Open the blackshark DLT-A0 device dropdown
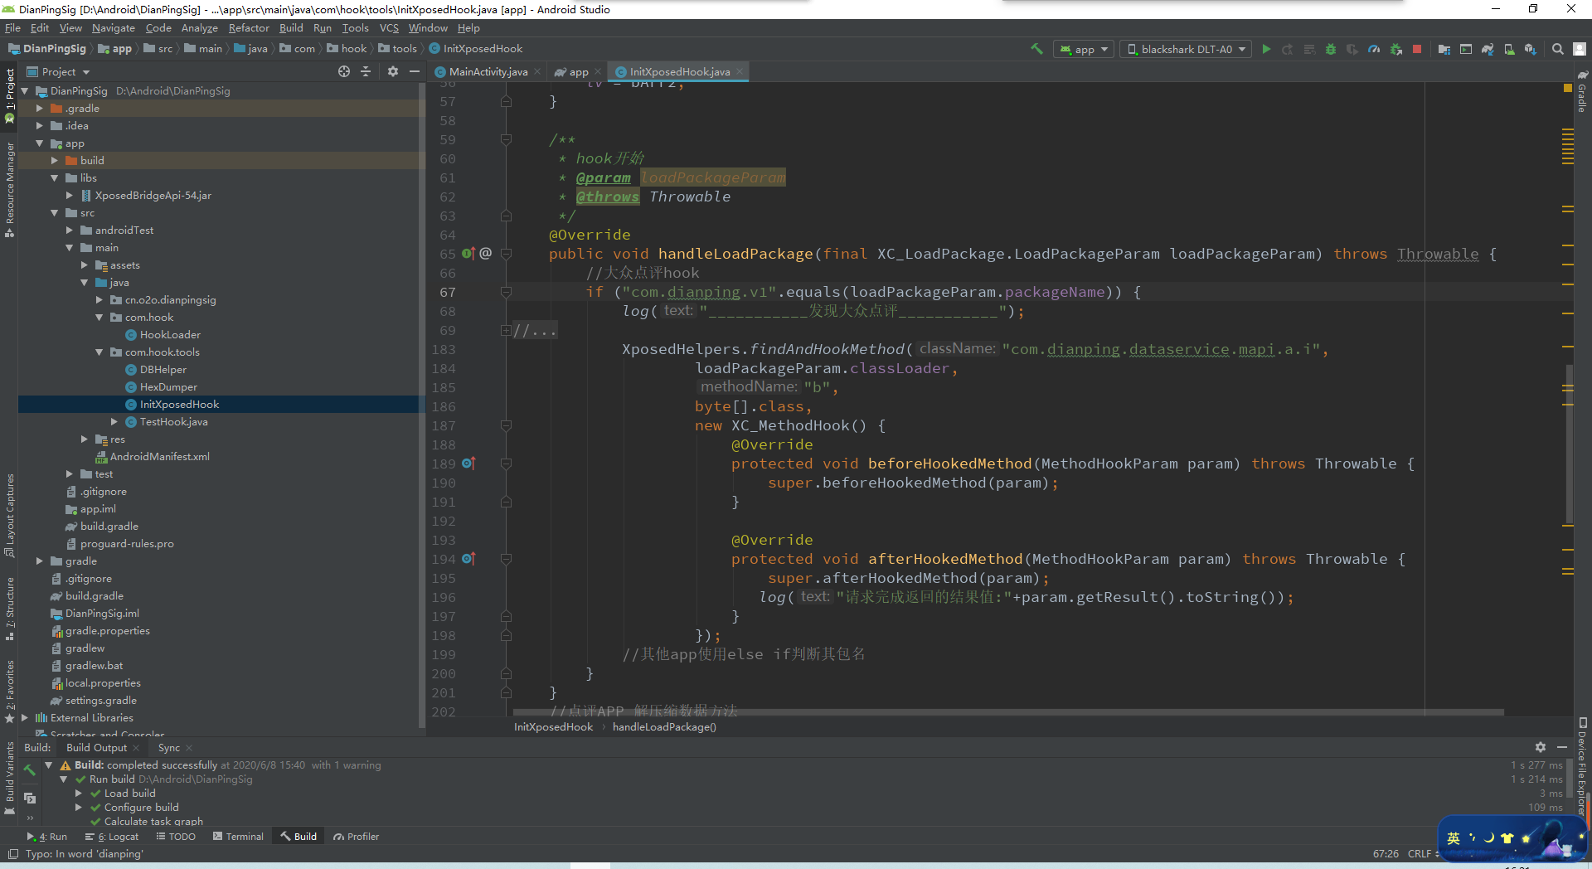Image resolution: width=1592 pixels, height=869 pixels. tap(1187, 49)
